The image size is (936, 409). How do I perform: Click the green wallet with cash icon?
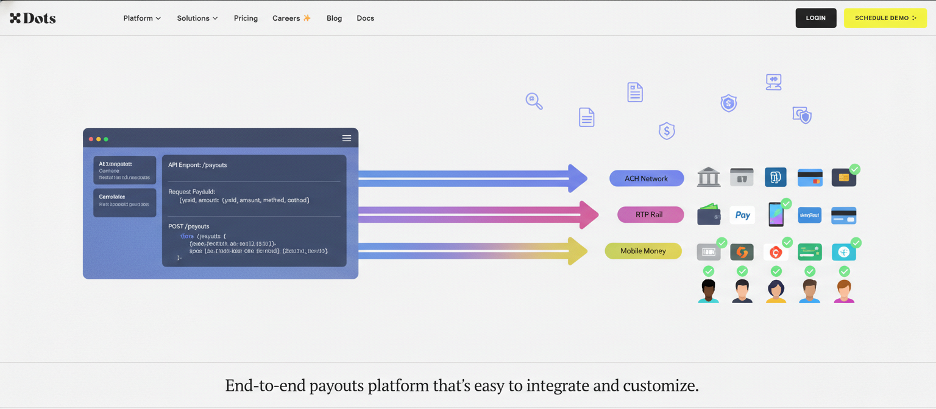tap(709, 214)
